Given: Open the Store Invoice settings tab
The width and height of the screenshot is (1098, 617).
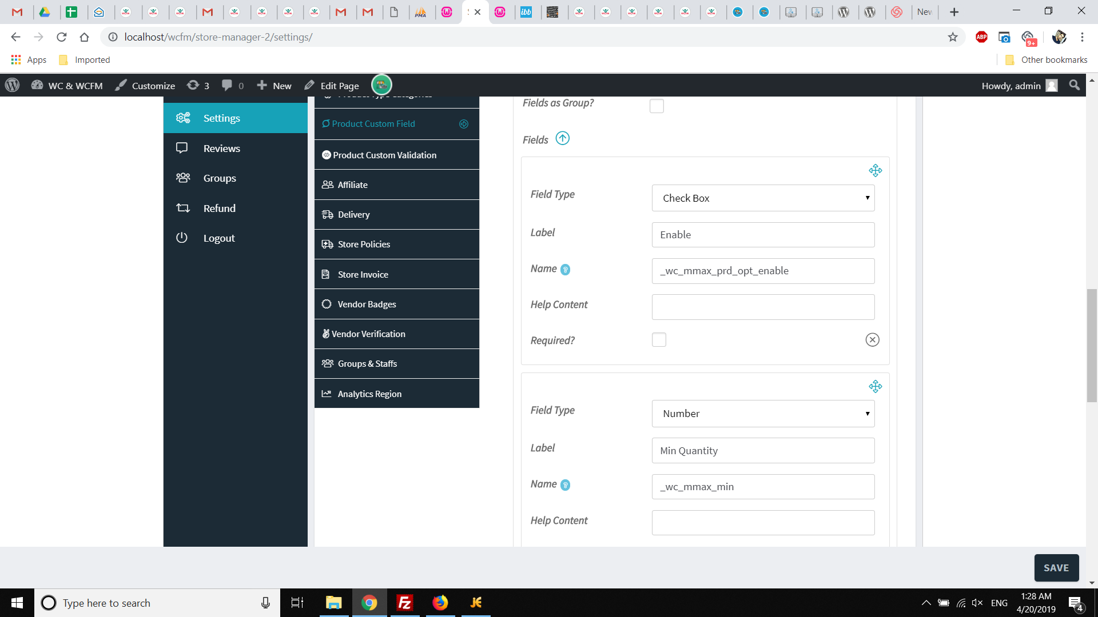Looking at the screenshot, I should click(396, 275).
